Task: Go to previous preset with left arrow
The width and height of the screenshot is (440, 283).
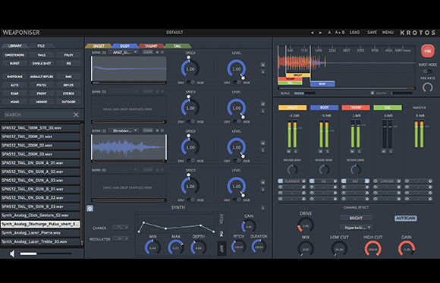Action: [312, 33]
